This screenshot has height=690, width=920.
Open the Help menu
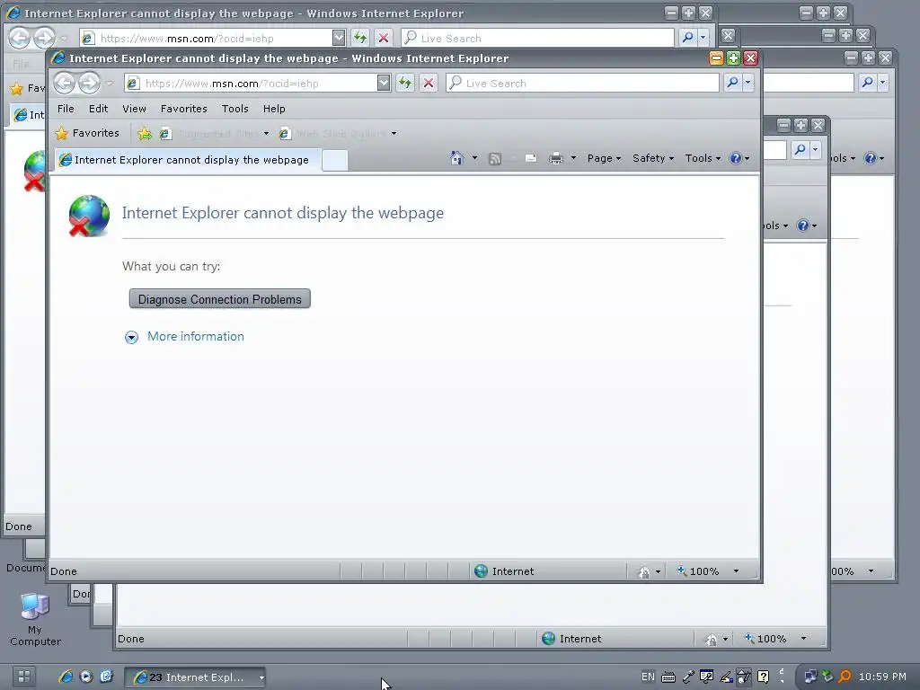[x=273, y=109]
